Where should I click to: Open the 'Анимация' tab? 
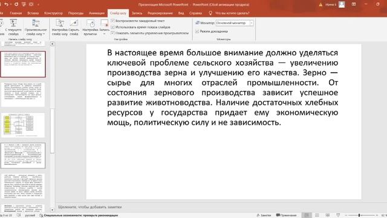coord(97,13)
